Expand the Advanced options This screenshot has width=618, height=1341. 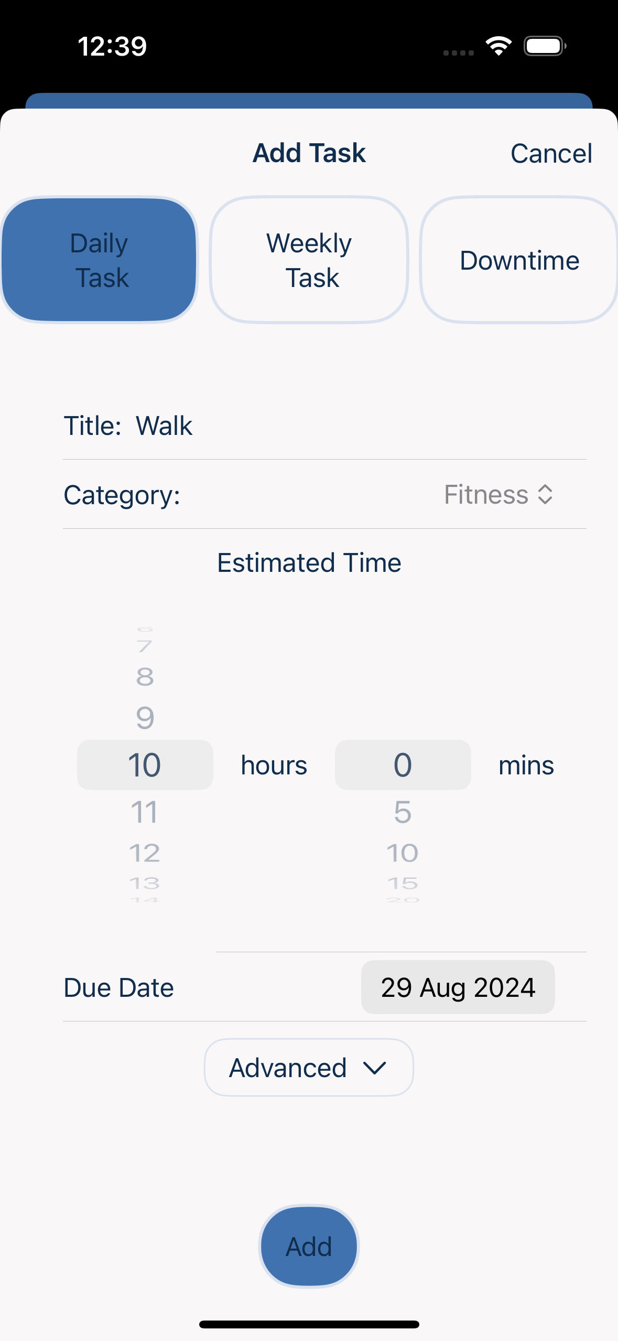(x=309, y=1068)
